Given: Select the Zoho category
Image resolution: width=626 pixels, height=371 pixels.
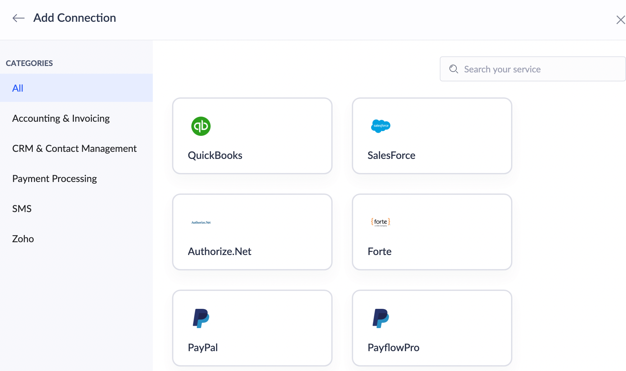Looking at the screenshot, I should click(x=23, y=239).
